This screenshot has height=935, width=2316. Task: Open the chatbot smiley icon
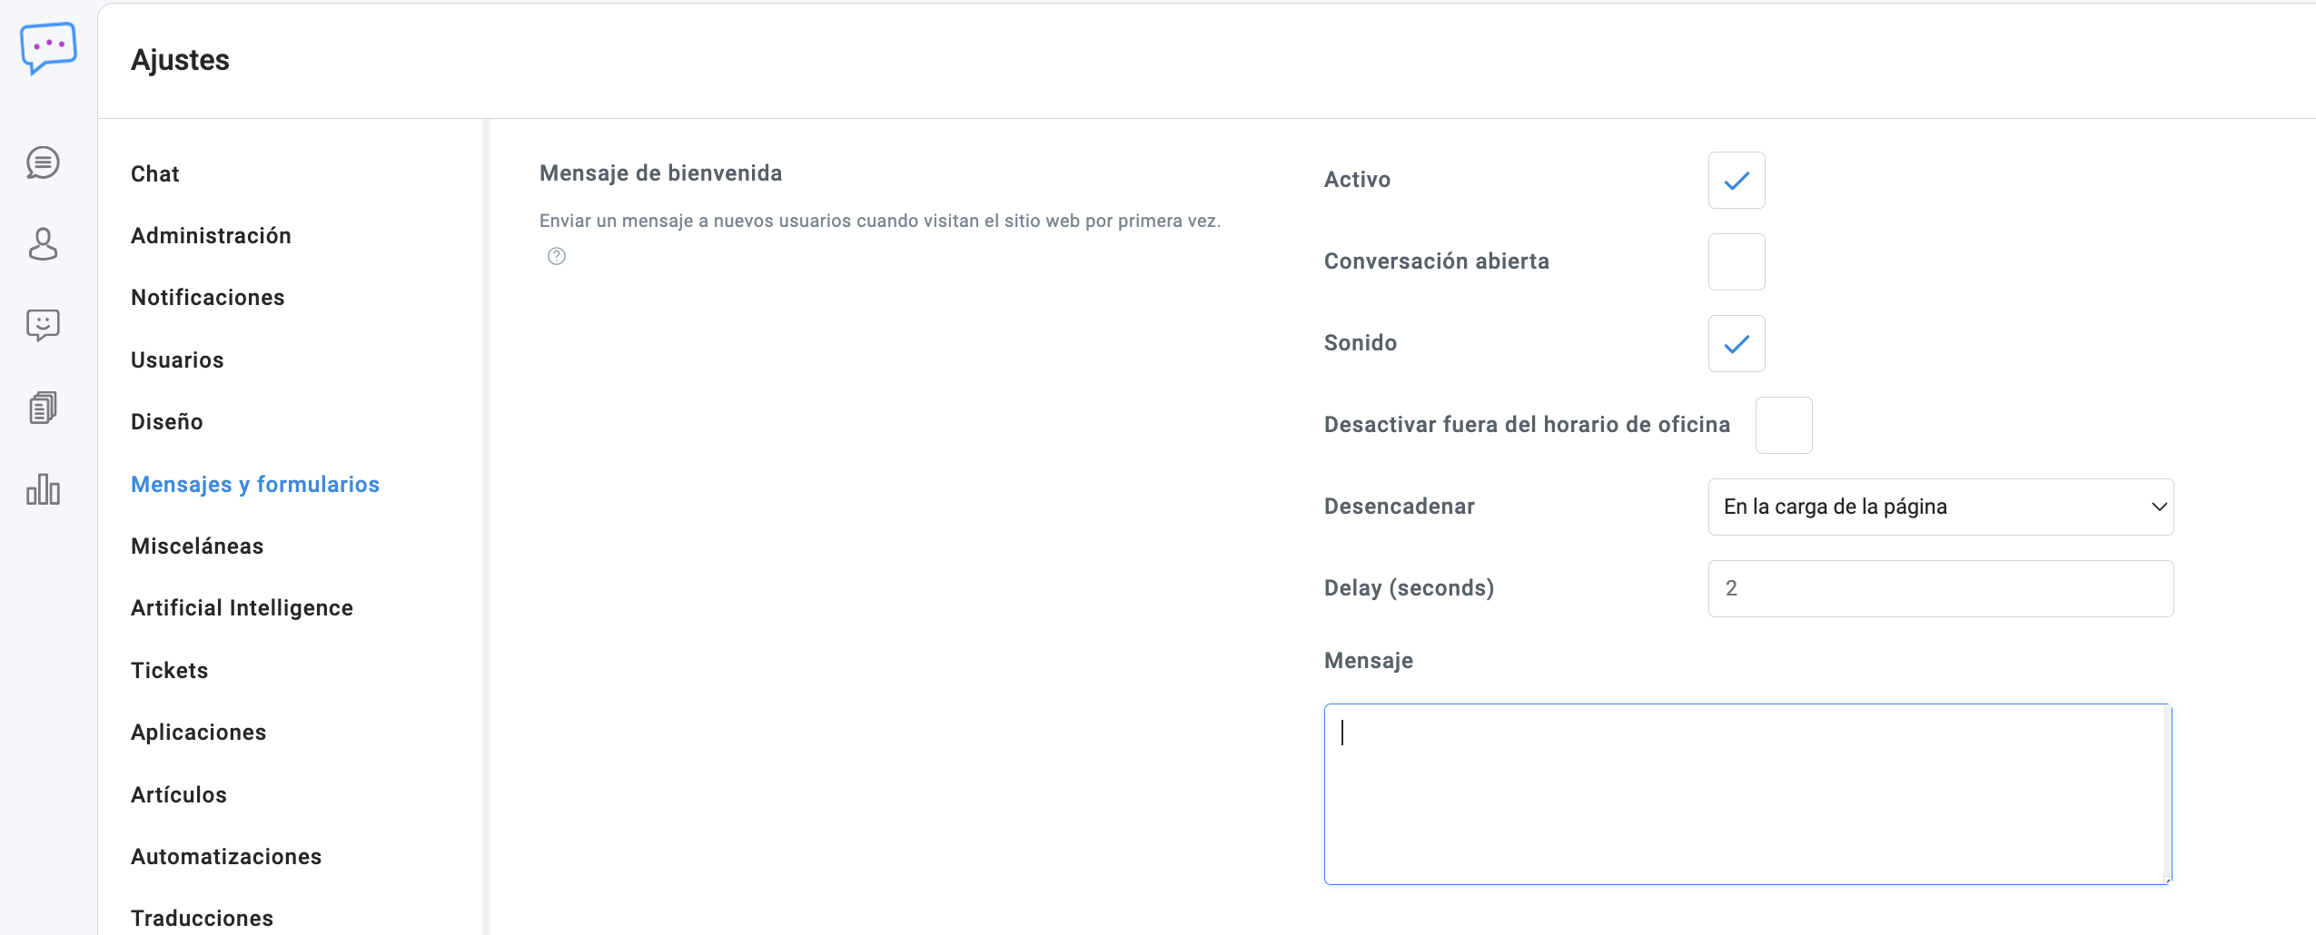[x=43, y=325]
